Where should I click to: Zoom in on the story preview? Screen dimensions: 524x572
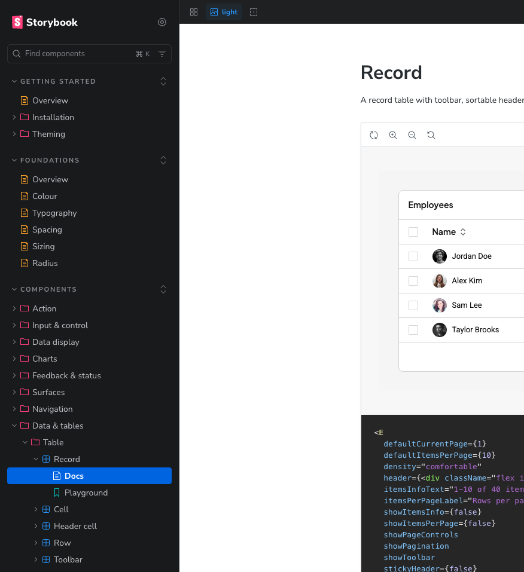393,135
